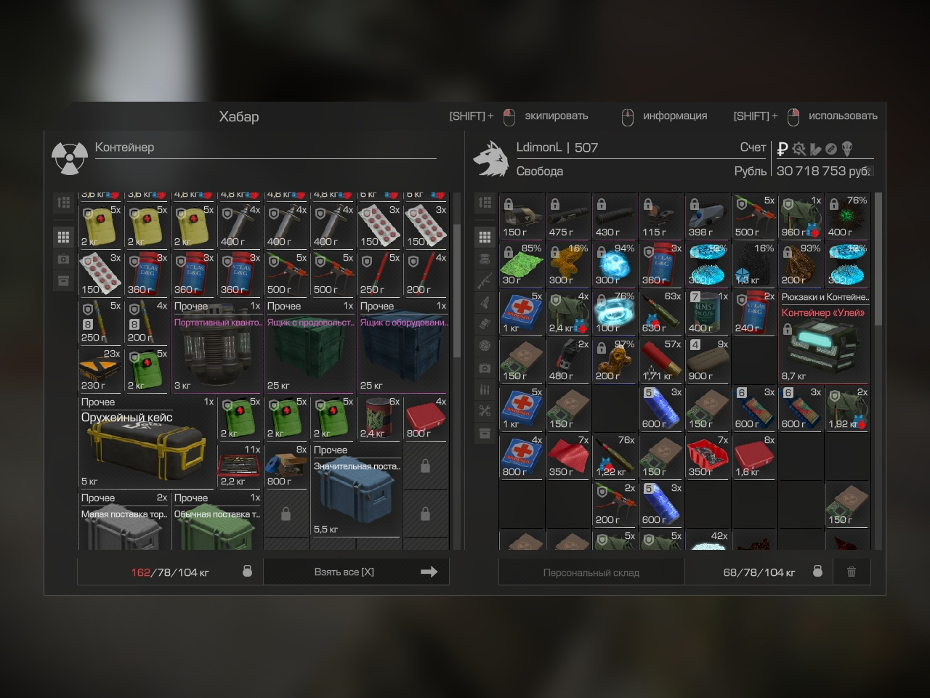The height and width of the screenshot is (698, 930).
Task: Select the chain-link currency icon
Action: pyautogui.click(x=831, y=149)
